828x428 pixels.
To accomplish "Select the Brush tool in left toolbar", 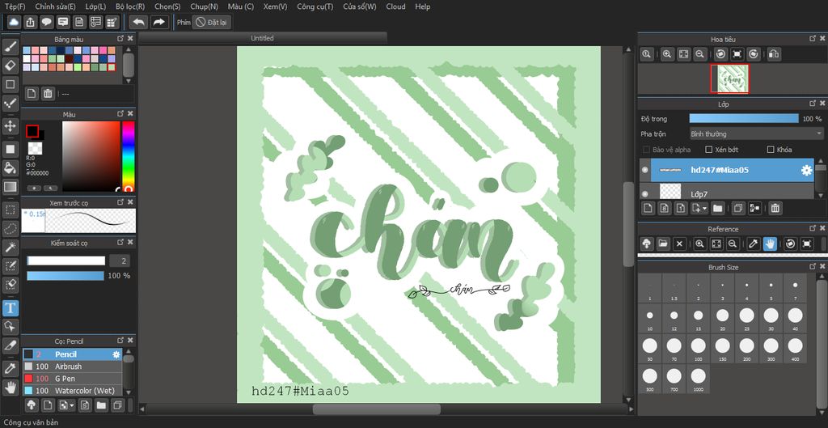I will click(10, 46).
